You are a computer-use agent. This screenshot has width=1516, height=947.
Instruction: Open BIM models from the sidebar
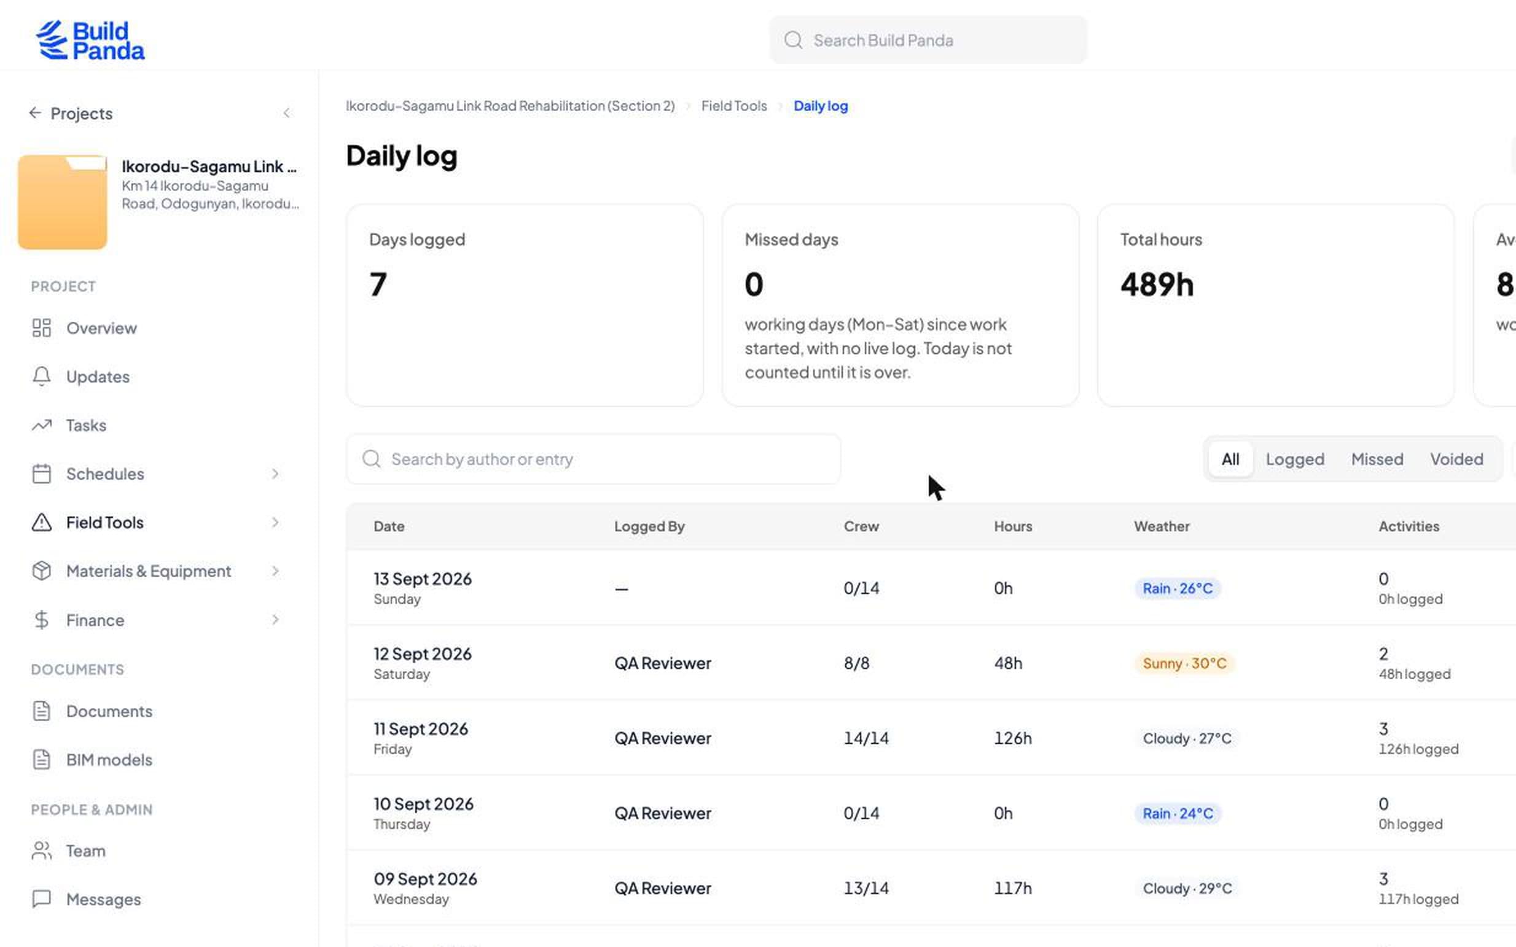point(109,760)
